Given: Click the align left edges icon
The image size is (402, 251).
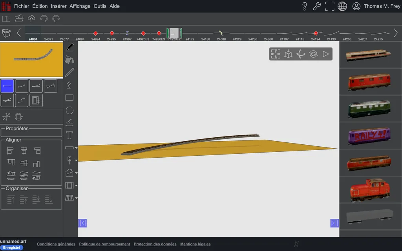Looking at the screenshot, I should pyautogui.click(x=10, y=151).
